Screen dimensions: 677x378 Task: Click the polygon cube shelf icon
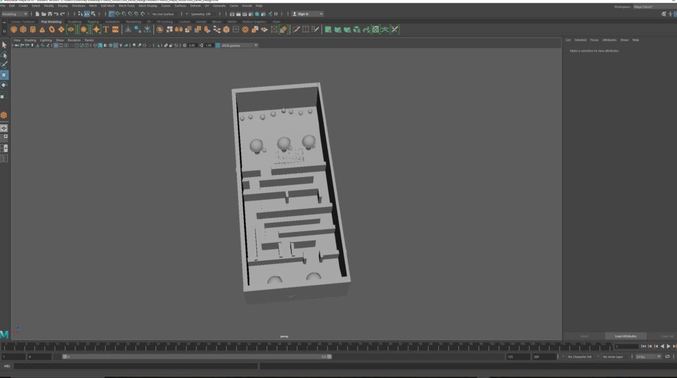click(23, 29)
